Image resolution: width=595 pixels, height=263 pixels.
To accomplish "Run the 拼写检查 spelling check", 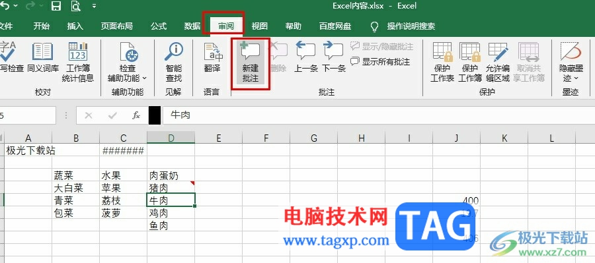I will (11, 57).
